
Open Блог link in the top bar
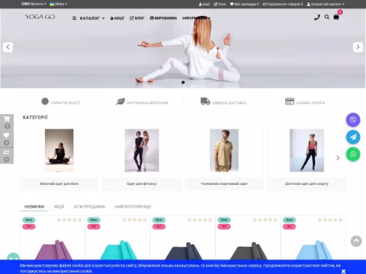(220, 4)
